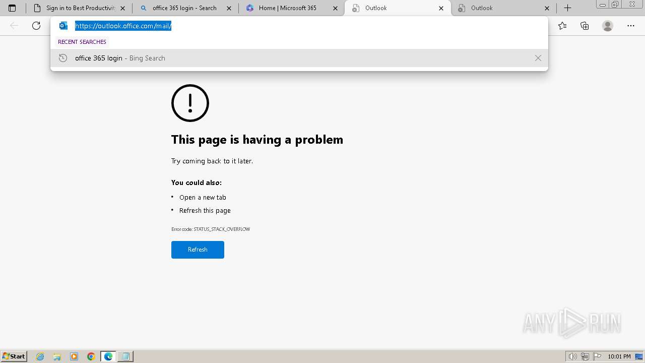Switch to 'Sign in to Best Productivity' tab
The width and height of the screenshot is (645, 363).
79,8
